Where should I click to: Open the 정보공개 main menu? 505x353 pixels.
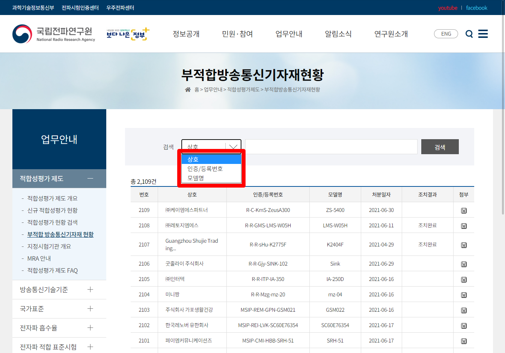point(186,34)
